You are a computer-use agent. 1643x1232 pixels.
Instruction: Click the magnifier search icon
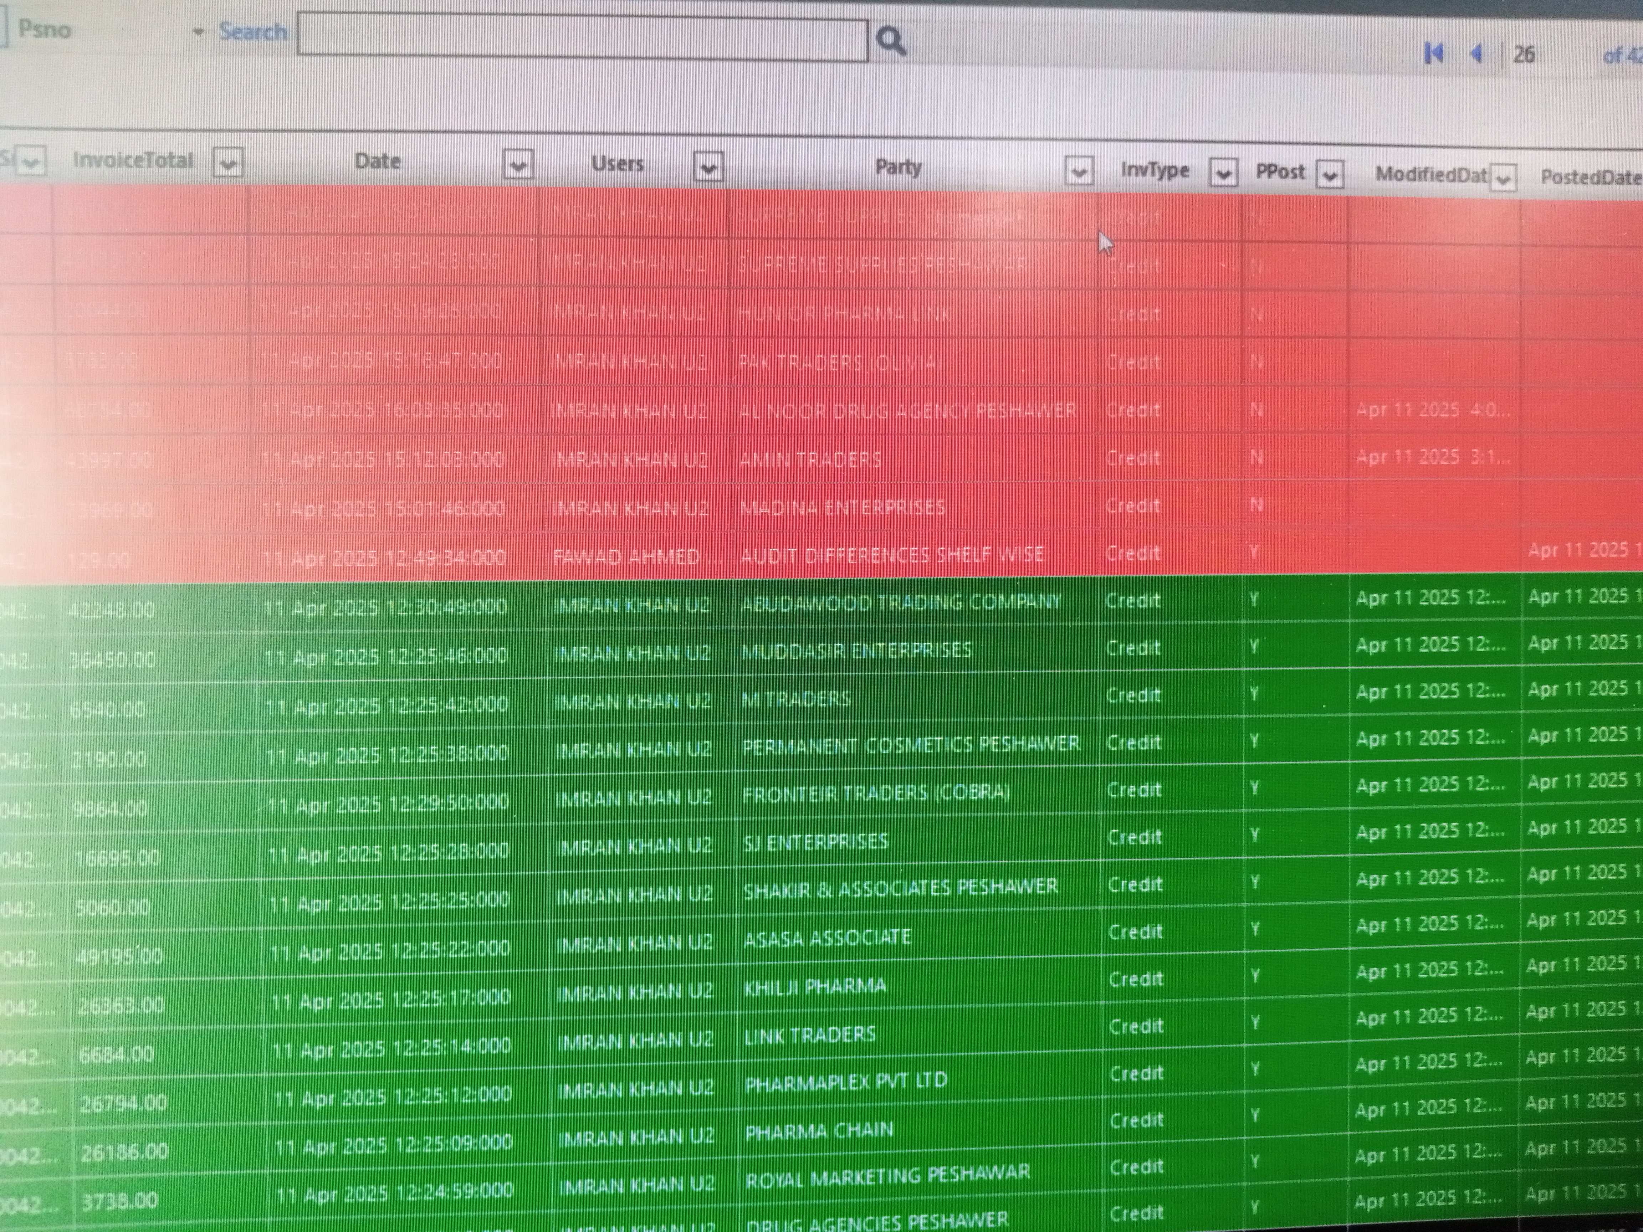[x=891, y=41]
